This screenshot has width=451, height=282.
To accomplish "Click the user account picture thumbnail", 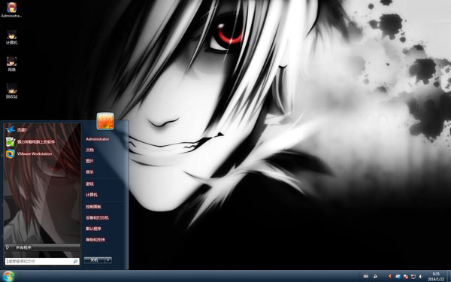I will (x=105, y=121).
